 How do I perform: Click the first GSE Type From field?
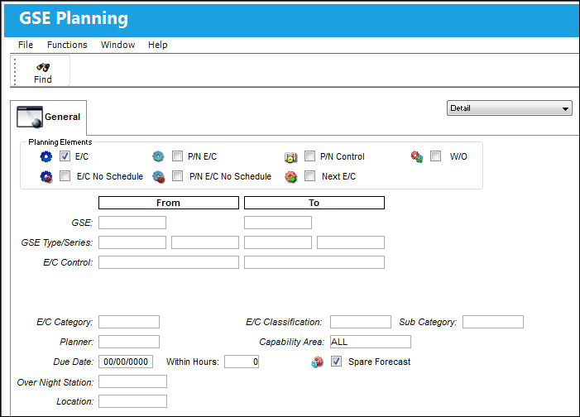pos(132,242)
